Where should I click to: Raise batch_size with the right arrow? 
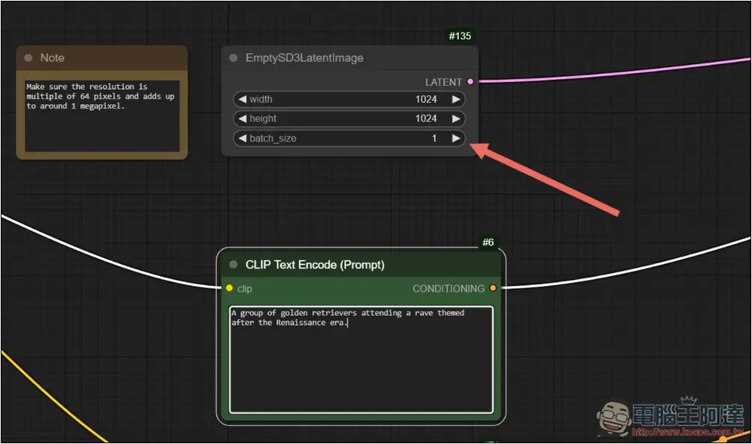tap(456, 138)
